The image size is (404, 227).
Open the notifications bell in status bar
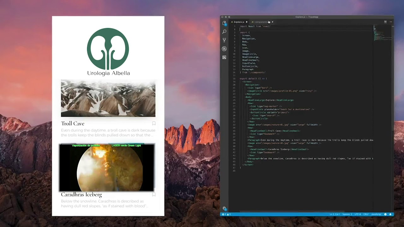[x=390, y=214]
